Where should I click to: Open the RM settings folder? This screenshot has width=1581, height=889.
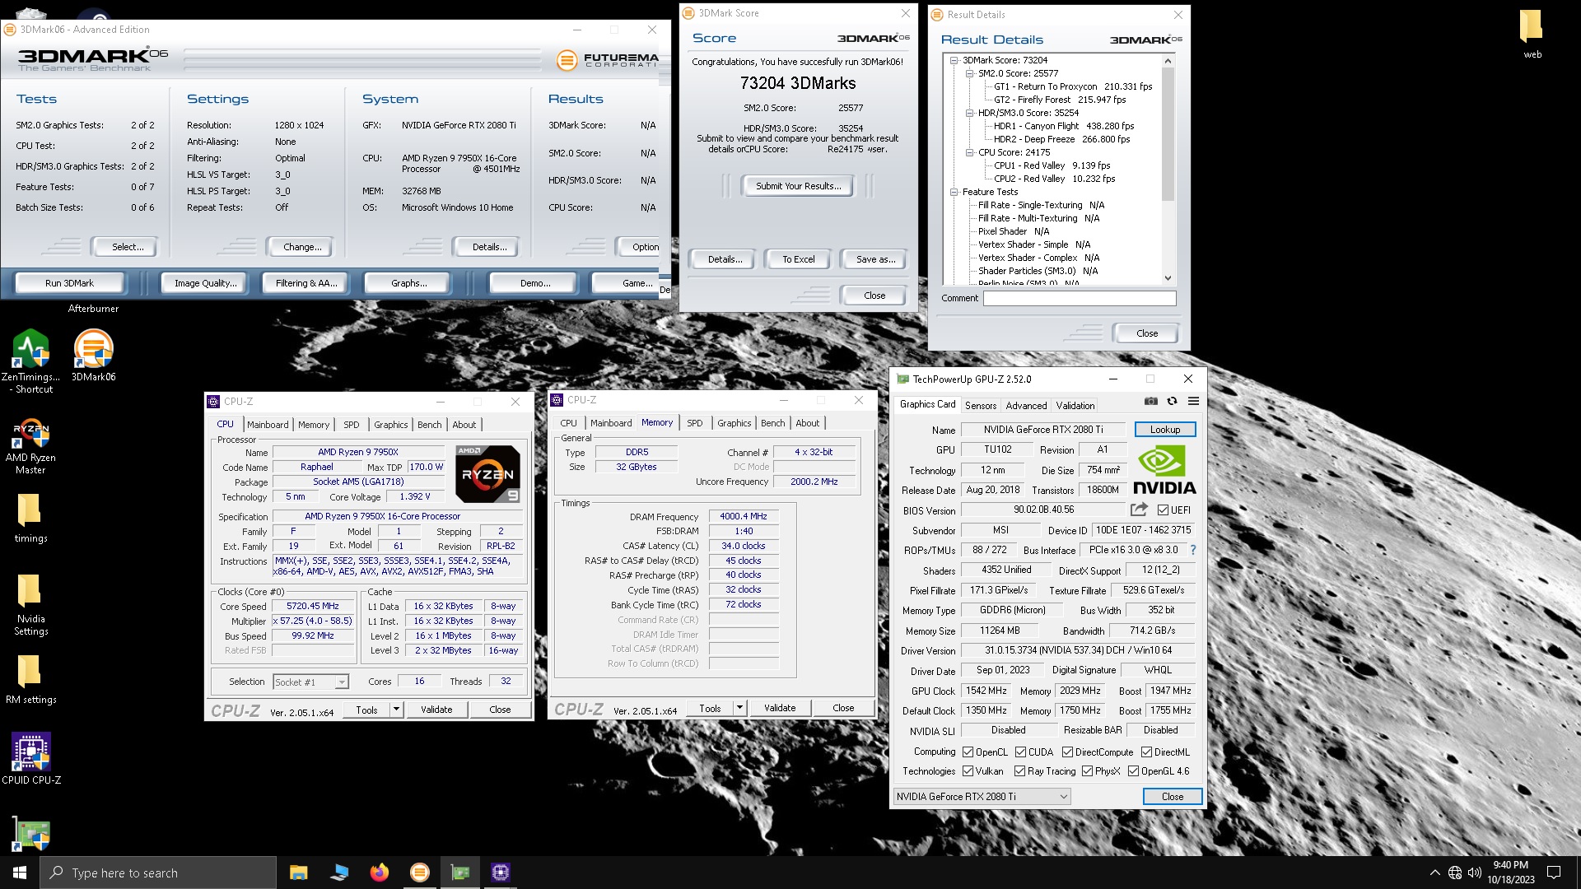tap(30, 680)
